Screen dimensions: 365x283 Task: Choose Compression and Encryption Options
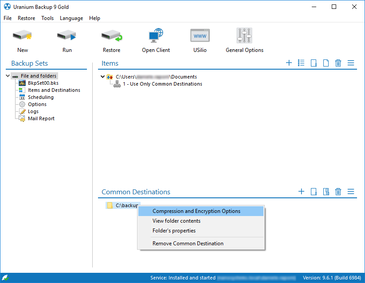click(x=196, y=211)
